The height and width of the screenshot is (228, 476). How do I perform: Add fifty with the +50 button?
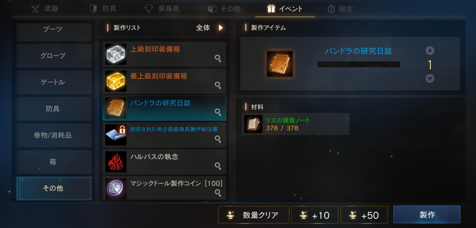point(364,215)
